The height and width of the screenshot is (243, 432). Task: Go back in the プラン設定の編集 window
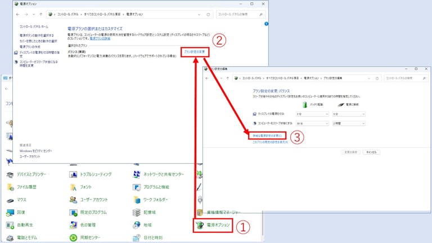pos(207,78)
